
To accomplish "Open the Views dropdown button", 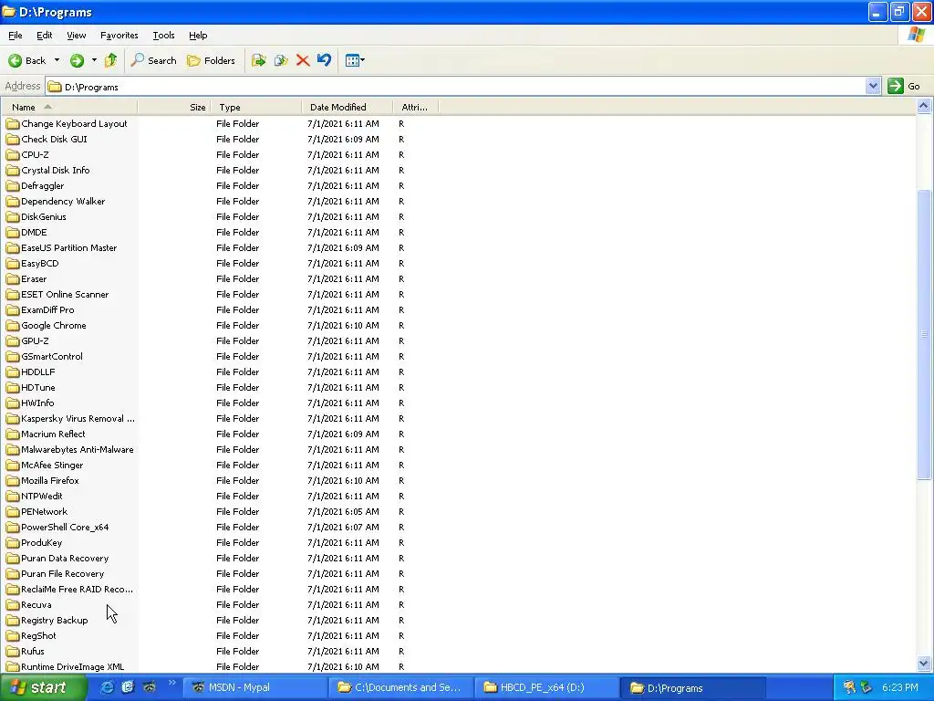I will point(355,60).
